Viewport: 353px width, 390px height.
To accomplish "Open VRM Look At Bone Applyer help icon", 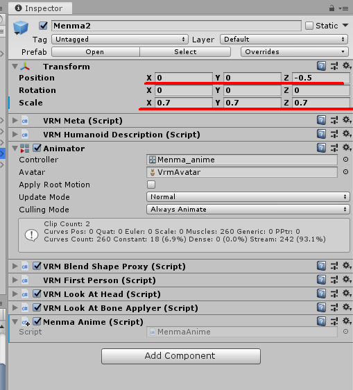I will point(321,307).
